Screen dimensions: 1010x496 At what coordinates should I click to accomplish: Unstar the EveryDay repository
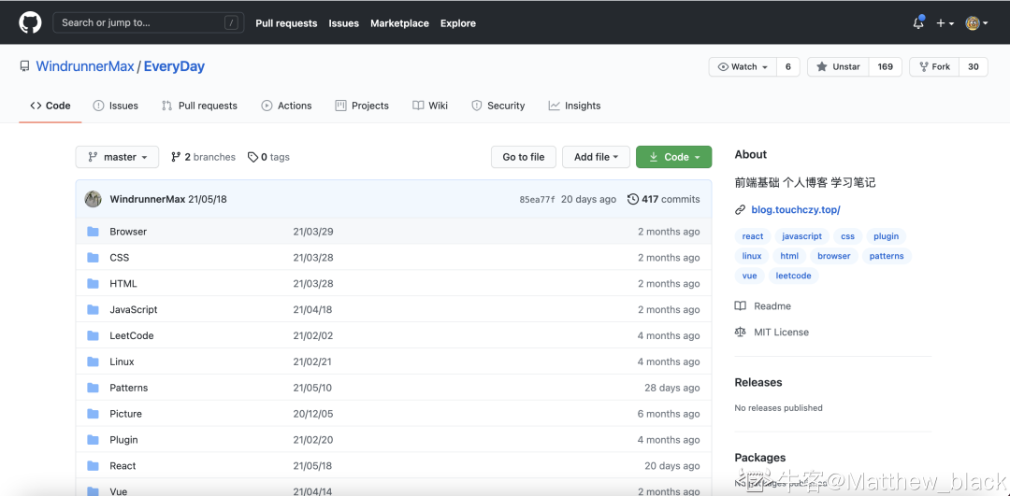tap(838, 67)
